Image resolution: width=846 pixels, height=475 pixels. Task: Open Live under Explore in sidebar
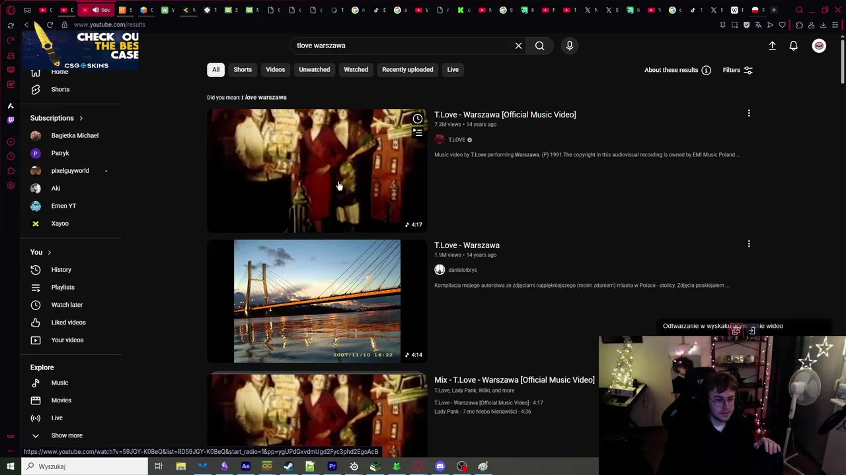click(57, 418)
